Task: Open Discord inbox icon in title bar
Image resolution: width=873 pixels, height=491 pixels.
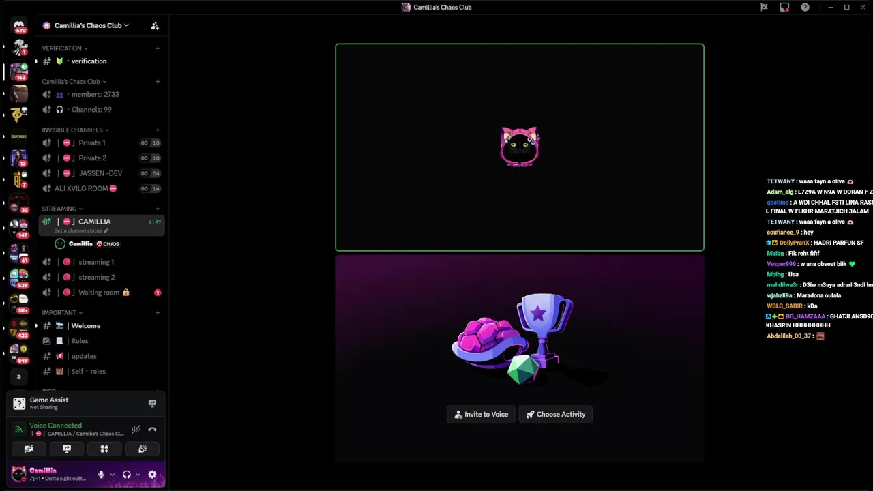Action: click(784, 8)
